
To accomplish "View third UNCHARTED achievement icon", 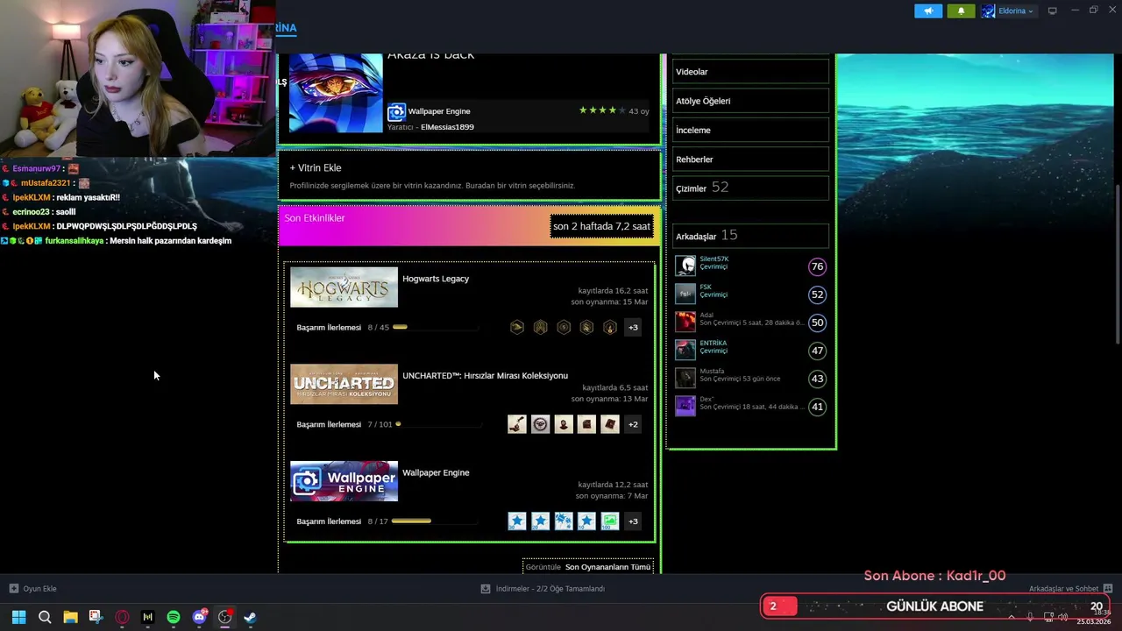I will click(x=564, y=424).
